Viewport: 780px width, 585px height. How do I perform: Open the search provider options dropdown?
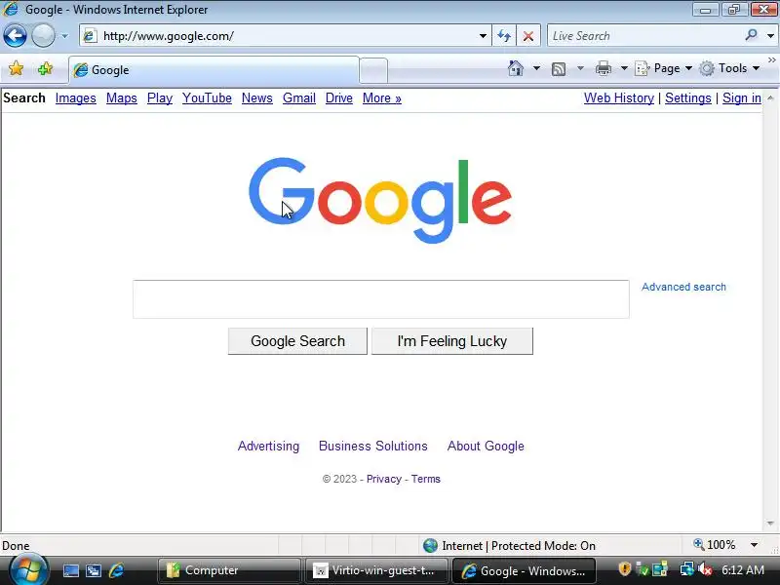[x=770, y=36]
